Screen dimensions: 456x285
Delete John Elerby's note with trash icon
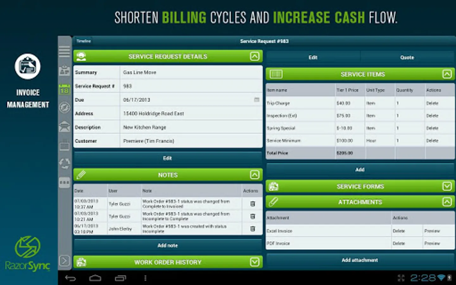pos(252,229)
